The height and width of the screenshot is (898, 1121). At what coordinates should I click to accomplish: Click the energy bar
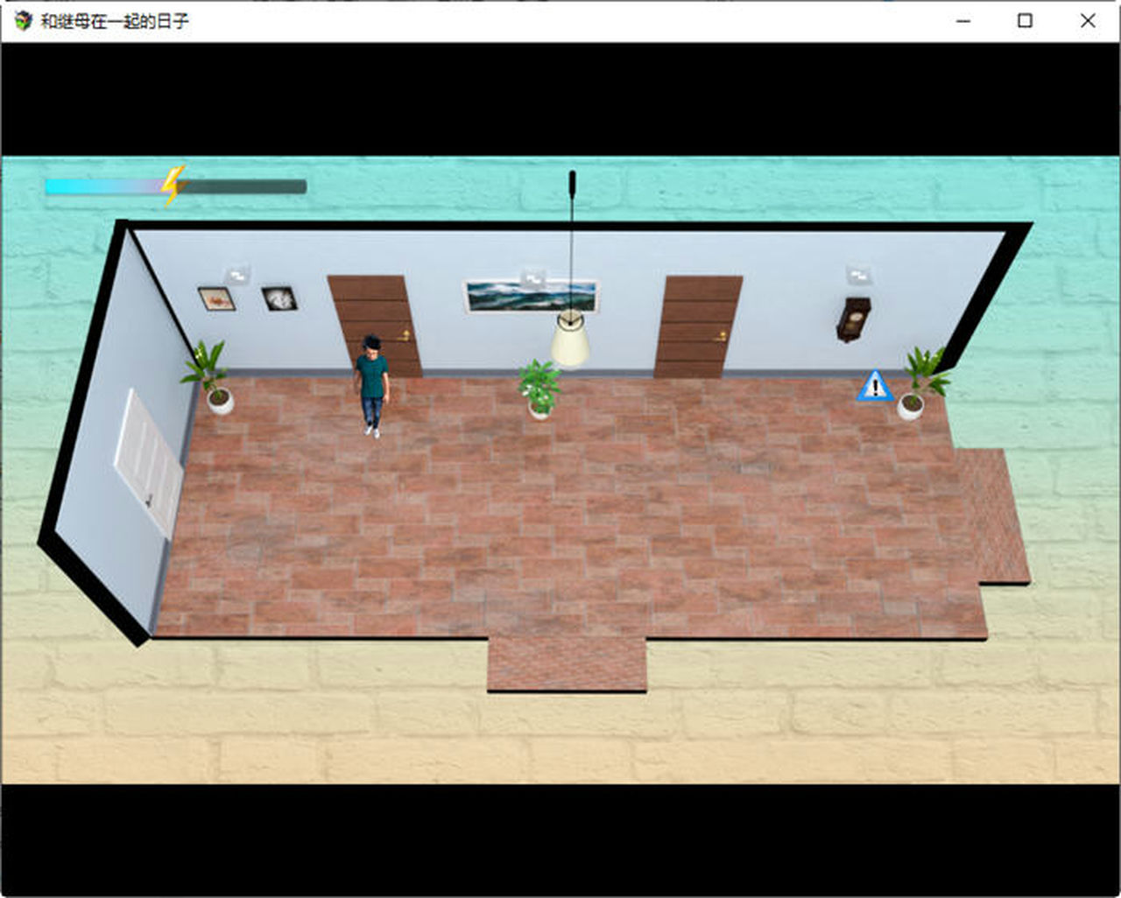tap(175, 186)
